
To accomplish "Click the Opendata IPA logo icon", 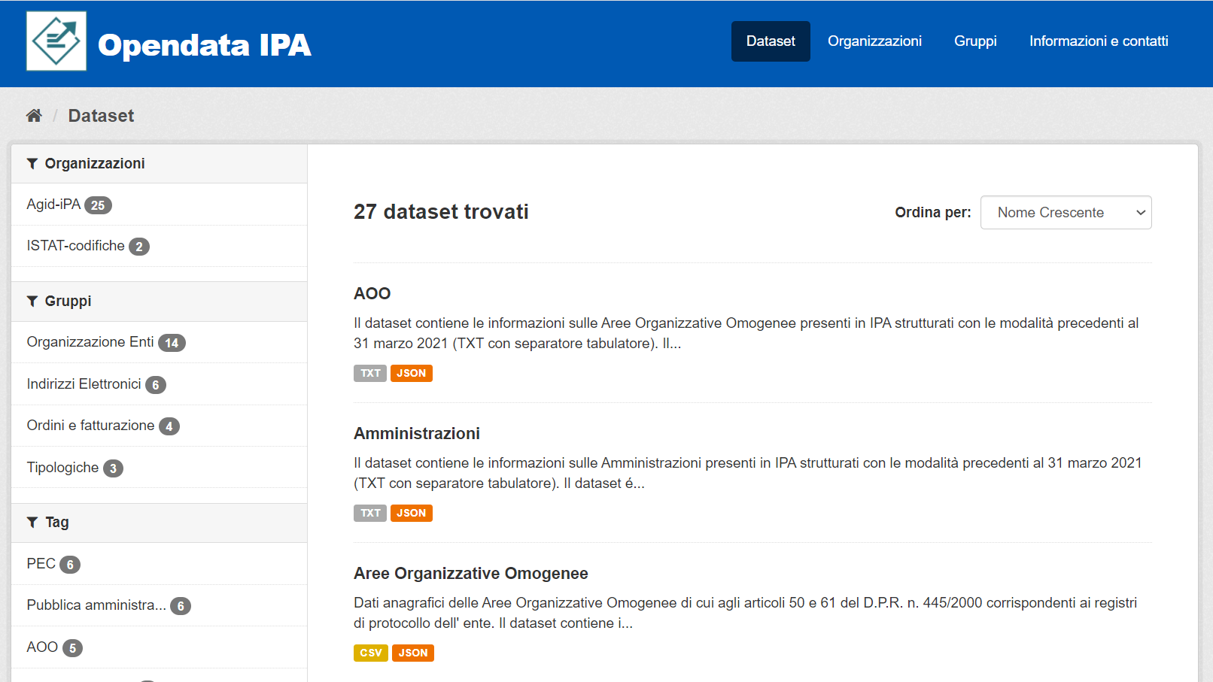I will (56, 40).
